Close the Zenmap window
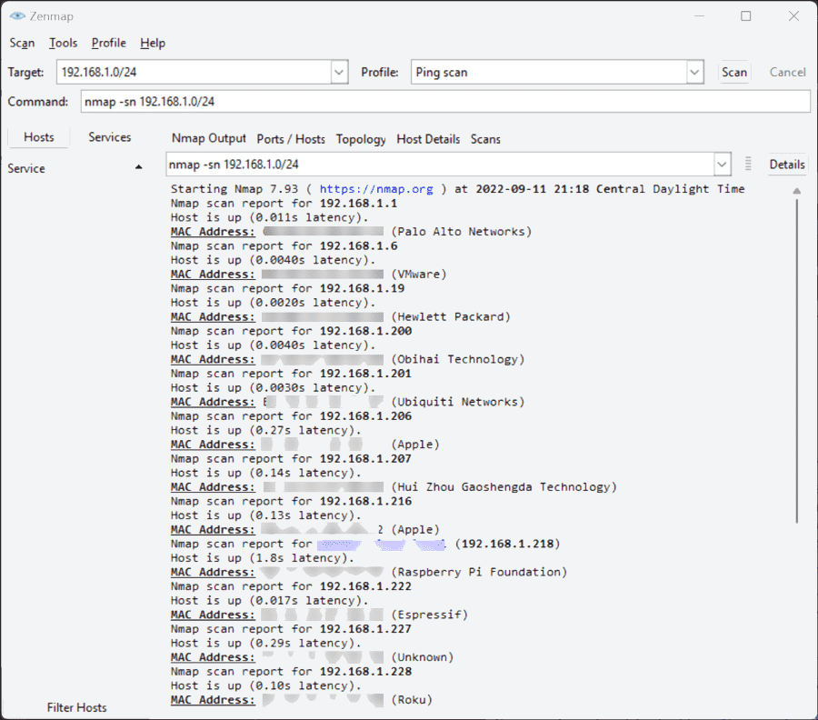 point(793,16)
